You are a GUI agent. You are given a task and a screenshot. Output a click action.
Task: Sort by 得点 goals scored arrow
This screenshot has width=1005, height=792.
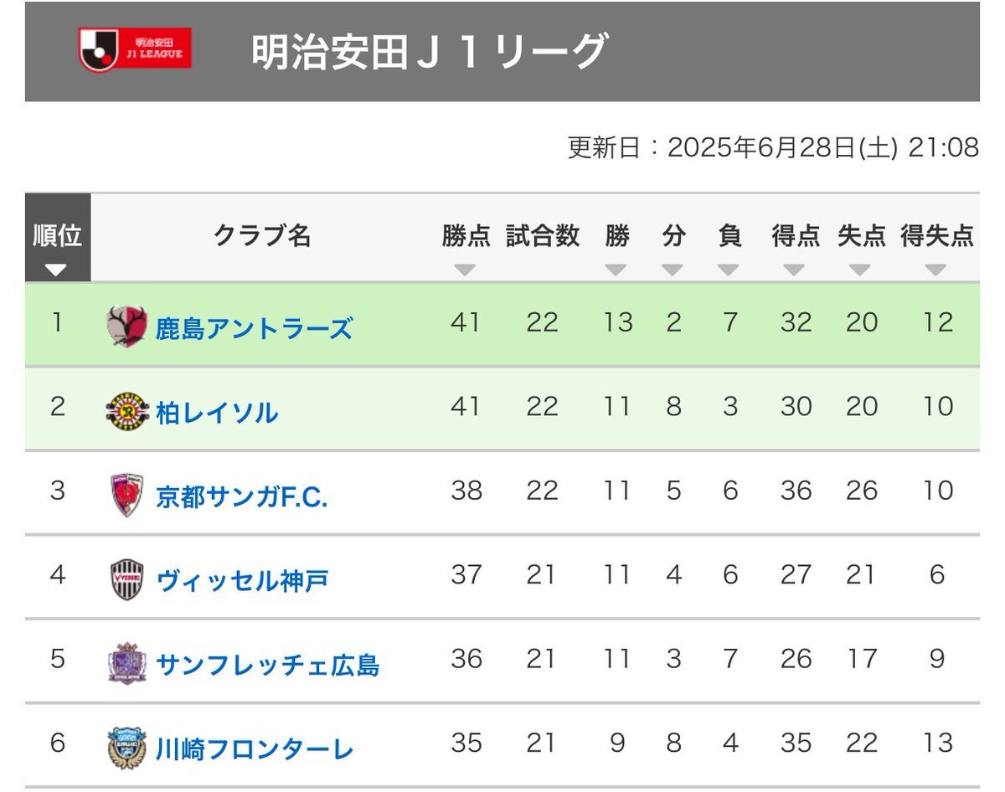pos(794,270)
